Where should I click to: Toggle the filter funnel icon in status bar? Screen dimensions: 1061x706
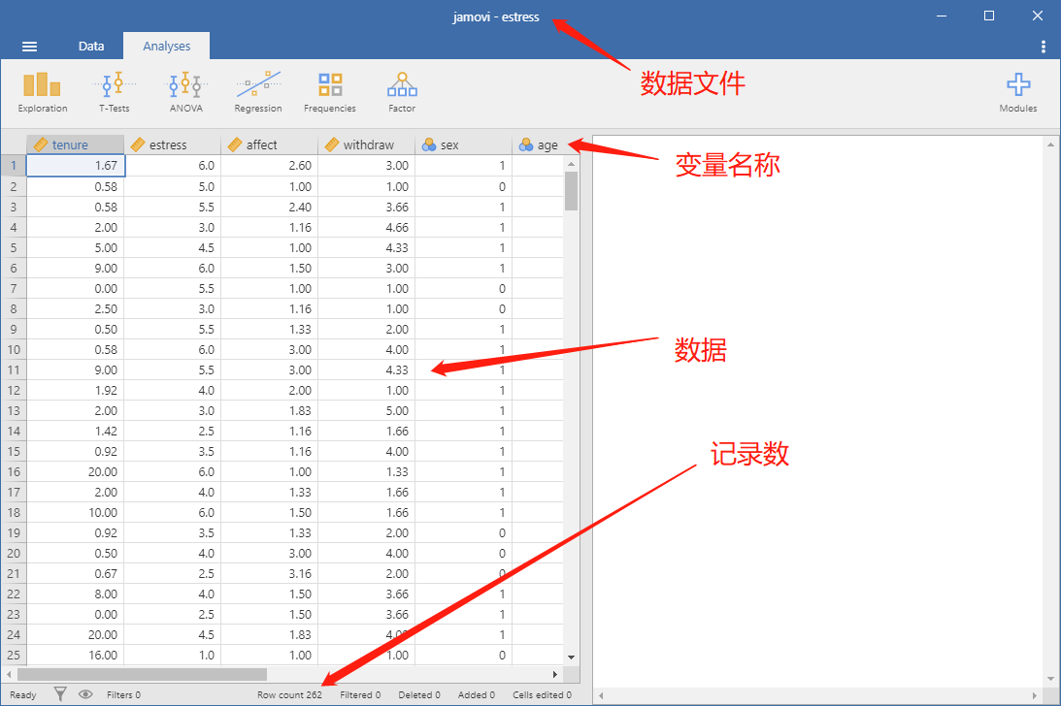(x=60, y=694)
